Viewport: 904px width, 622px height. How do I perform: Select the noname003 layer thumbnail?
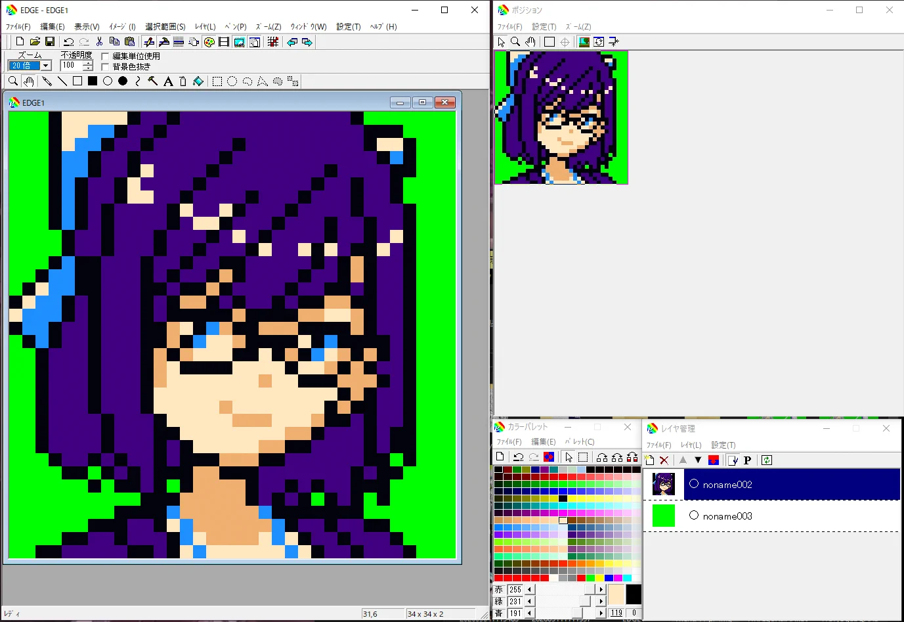664,516
